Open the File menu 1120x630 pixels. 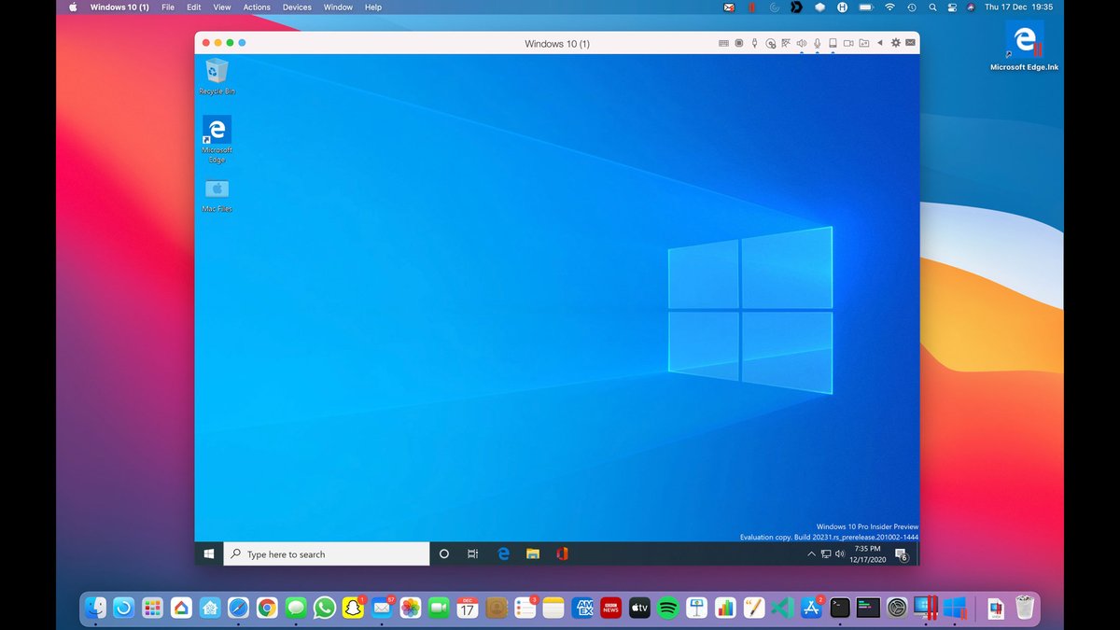168,7
